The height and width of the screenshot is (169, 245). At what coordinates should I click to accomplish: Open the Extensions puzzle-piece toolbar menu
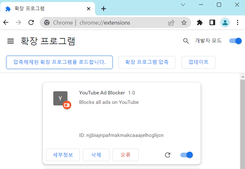point(200,23)
